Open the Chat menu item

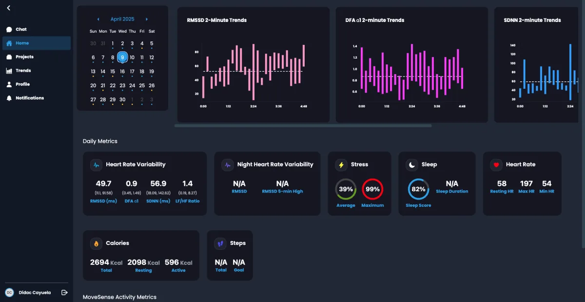click(37, 29)
